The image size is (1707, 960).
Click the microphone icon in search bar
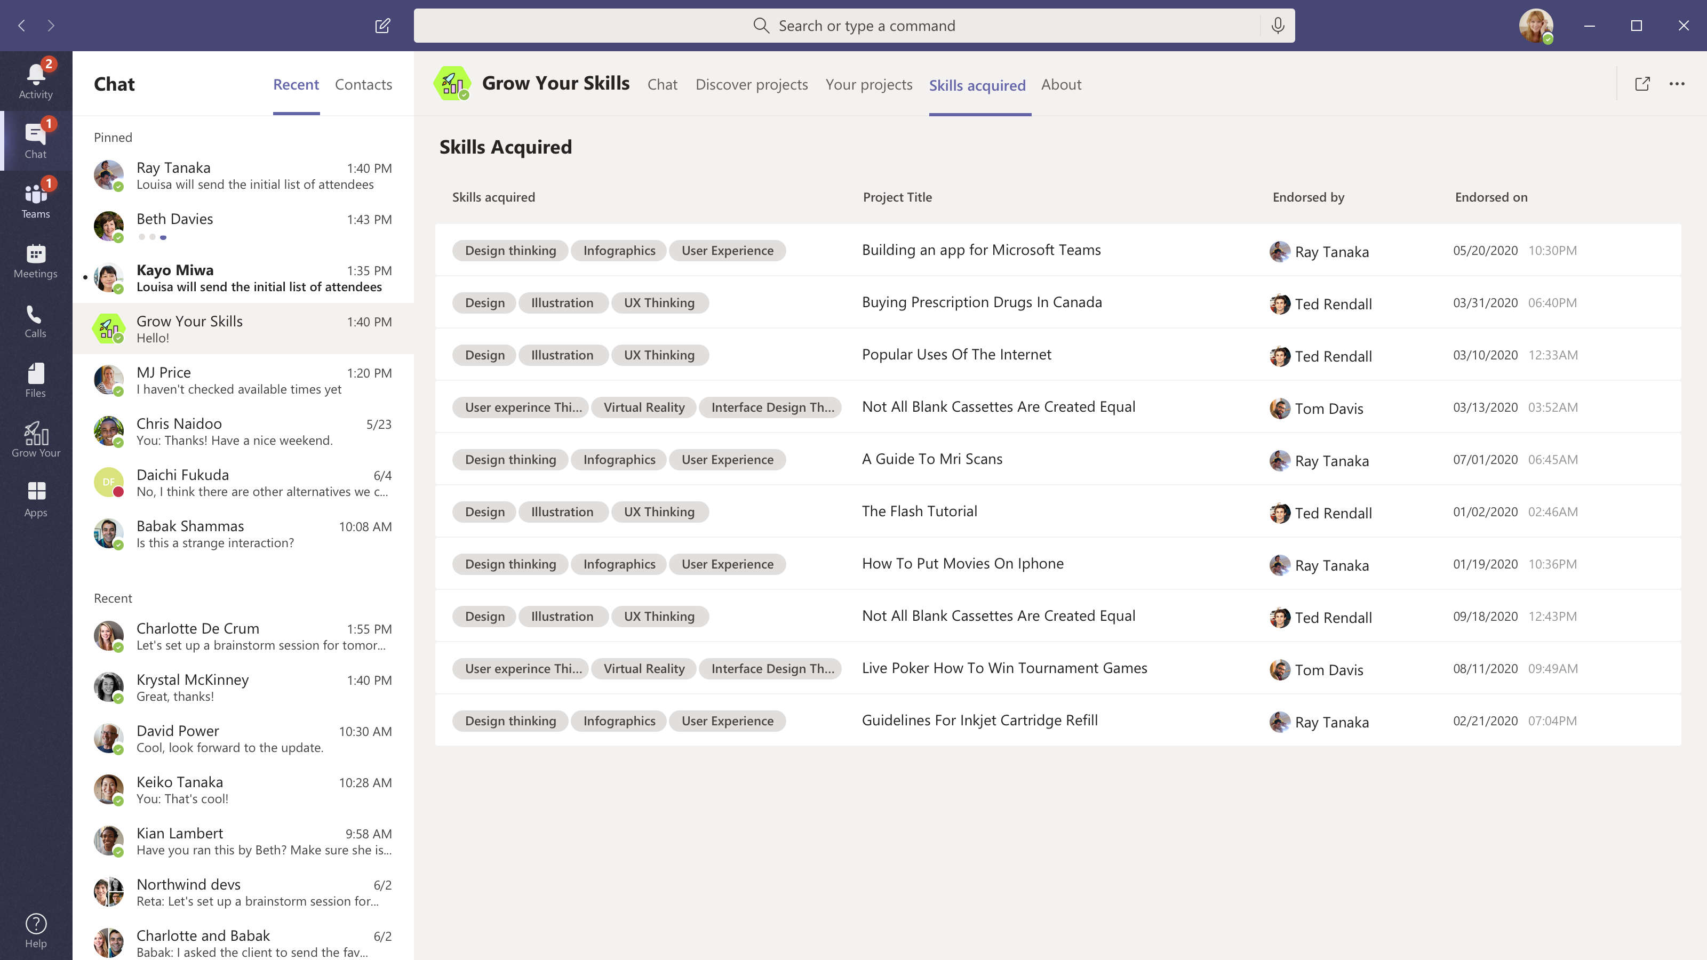[1278, 26]
